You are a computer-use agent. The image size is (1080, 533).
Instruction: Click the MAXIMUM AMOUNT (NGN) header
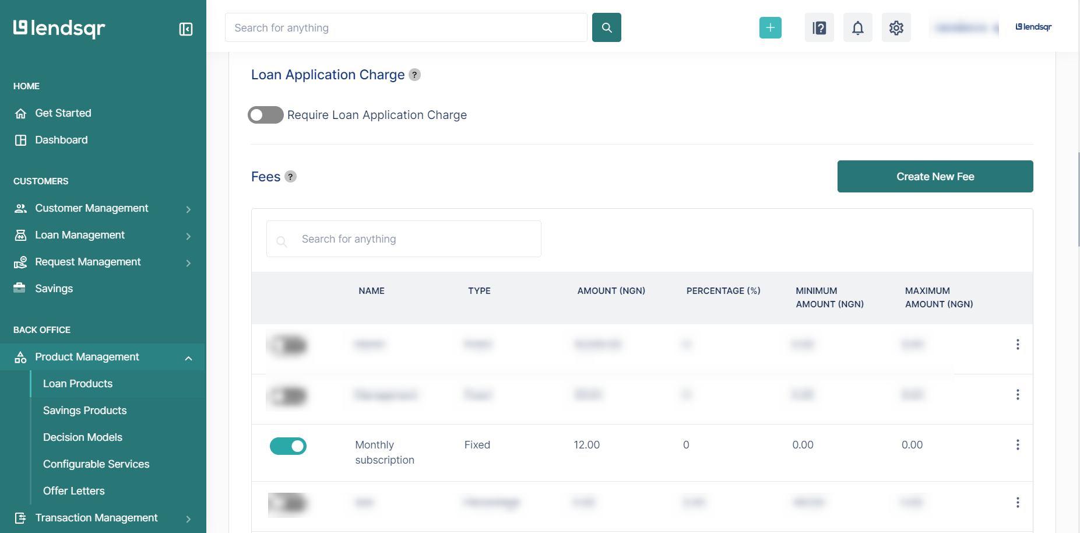click(x=938, y=297)
